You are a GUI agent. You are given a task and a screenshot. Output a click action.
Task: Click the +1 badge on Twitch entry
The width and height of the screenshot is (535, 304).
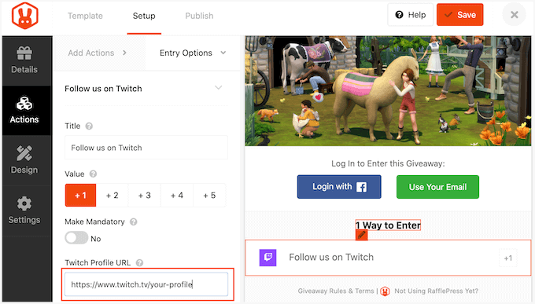pos(508,258)
